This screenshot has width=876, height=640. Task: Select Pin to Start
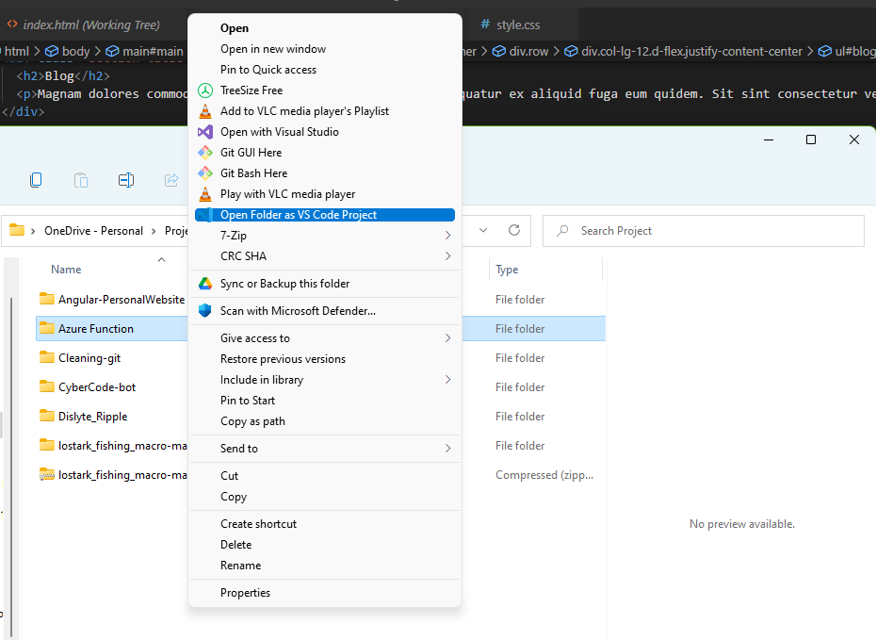coord(325,401)
